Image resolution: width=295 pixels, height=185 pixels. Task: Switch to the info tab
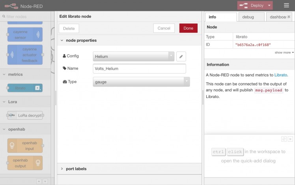pyautogui.click(x=221, y=17)
